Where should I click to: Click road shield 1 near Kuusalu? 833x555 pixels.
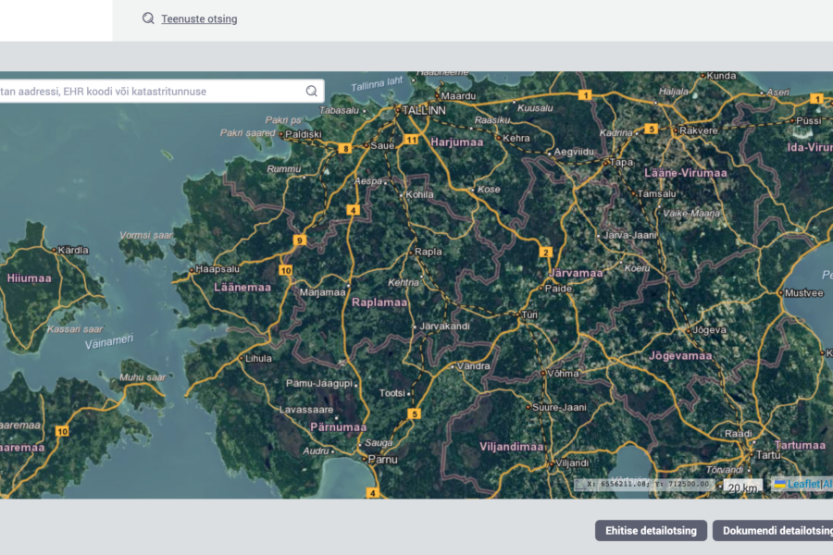click(585, 95)
